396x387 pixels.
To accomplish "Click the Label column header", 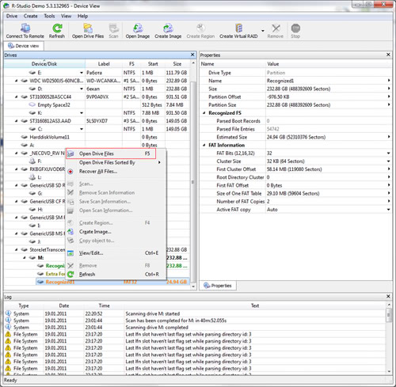I will pyautogui.click(x=104, y=64).
